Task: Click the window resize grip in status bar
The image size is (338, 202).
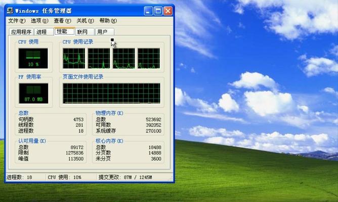Action: pos(171,179)
